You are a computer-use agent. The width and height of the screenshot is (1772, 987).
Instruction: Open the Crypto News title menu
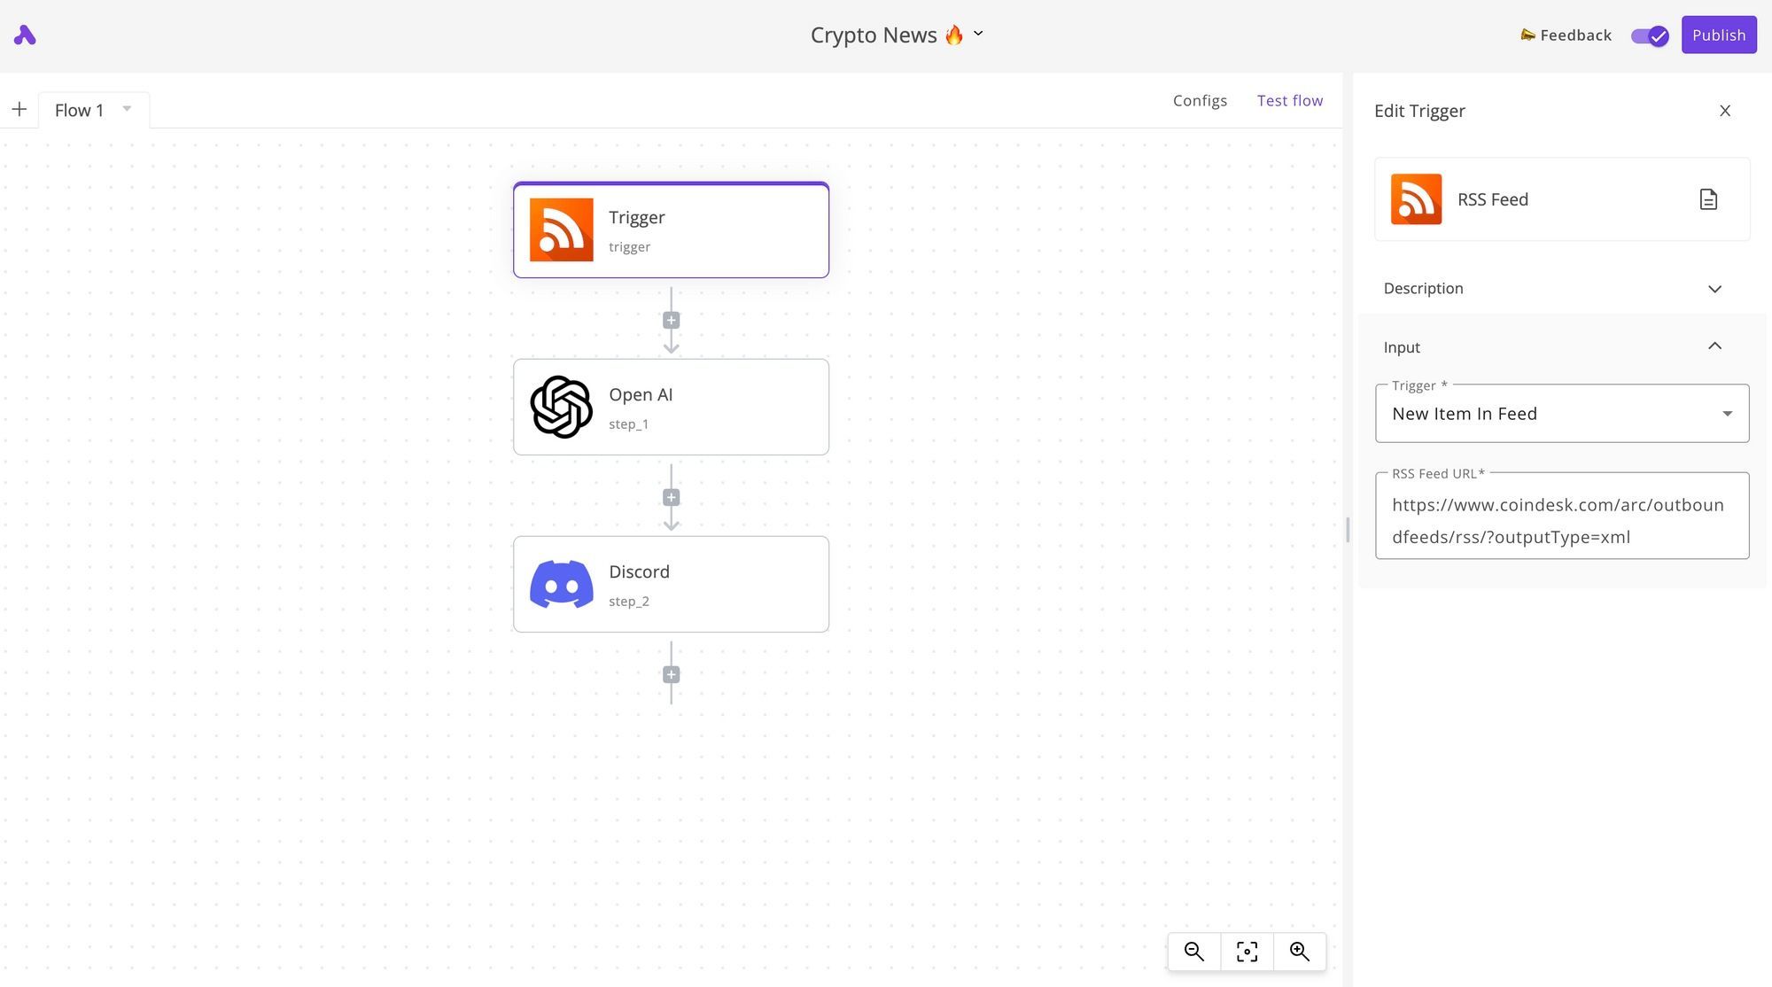[978, 34]
